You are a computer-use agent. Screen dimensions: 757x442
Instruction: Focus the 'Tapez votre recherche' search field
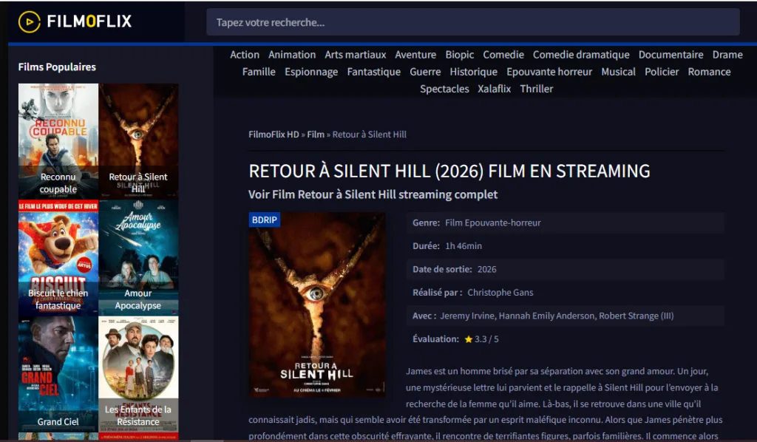(x=472, y=22)
